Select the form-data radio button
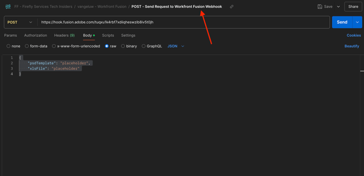This screenshot has height=176, width=364. click(x=27, y=46)
